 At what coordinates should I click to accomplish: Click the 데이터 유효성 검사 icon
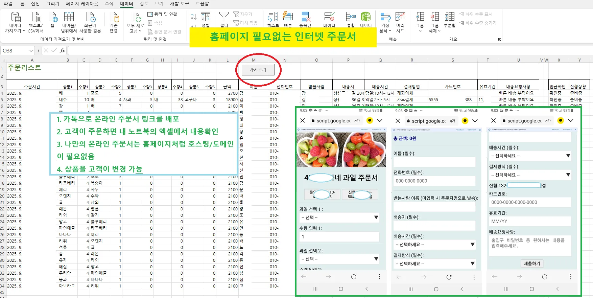tap(329, 17)
